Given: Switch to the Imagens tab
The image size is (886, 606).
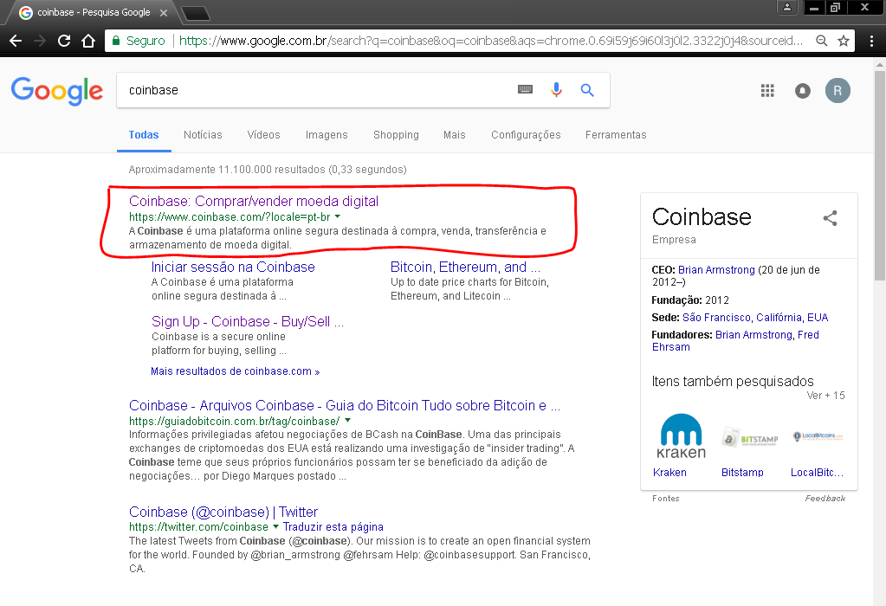Looking at the screenshot, I should 327,135.
